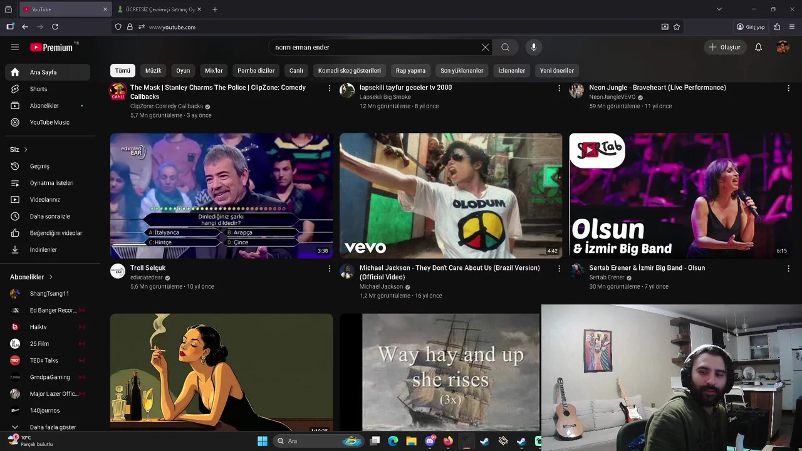Click the Firefox address bar URL
Screen dimensions: 802x451
[x=172, y=27]
